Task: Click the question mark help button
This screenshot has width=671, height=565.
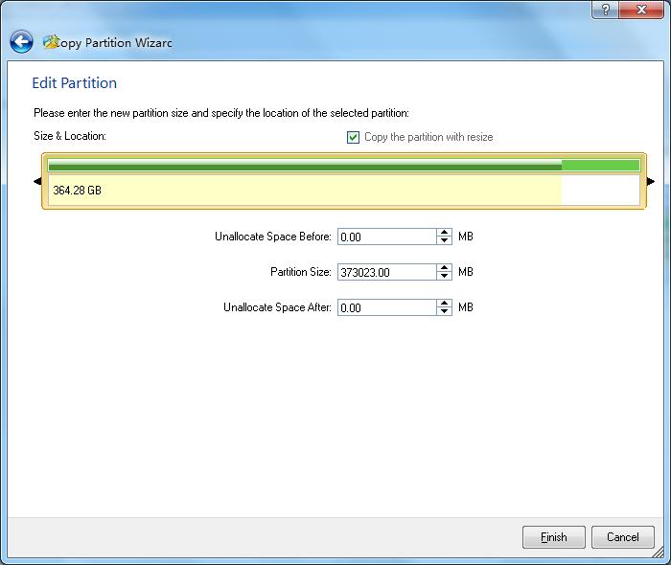Action: [x=605, y=9]
